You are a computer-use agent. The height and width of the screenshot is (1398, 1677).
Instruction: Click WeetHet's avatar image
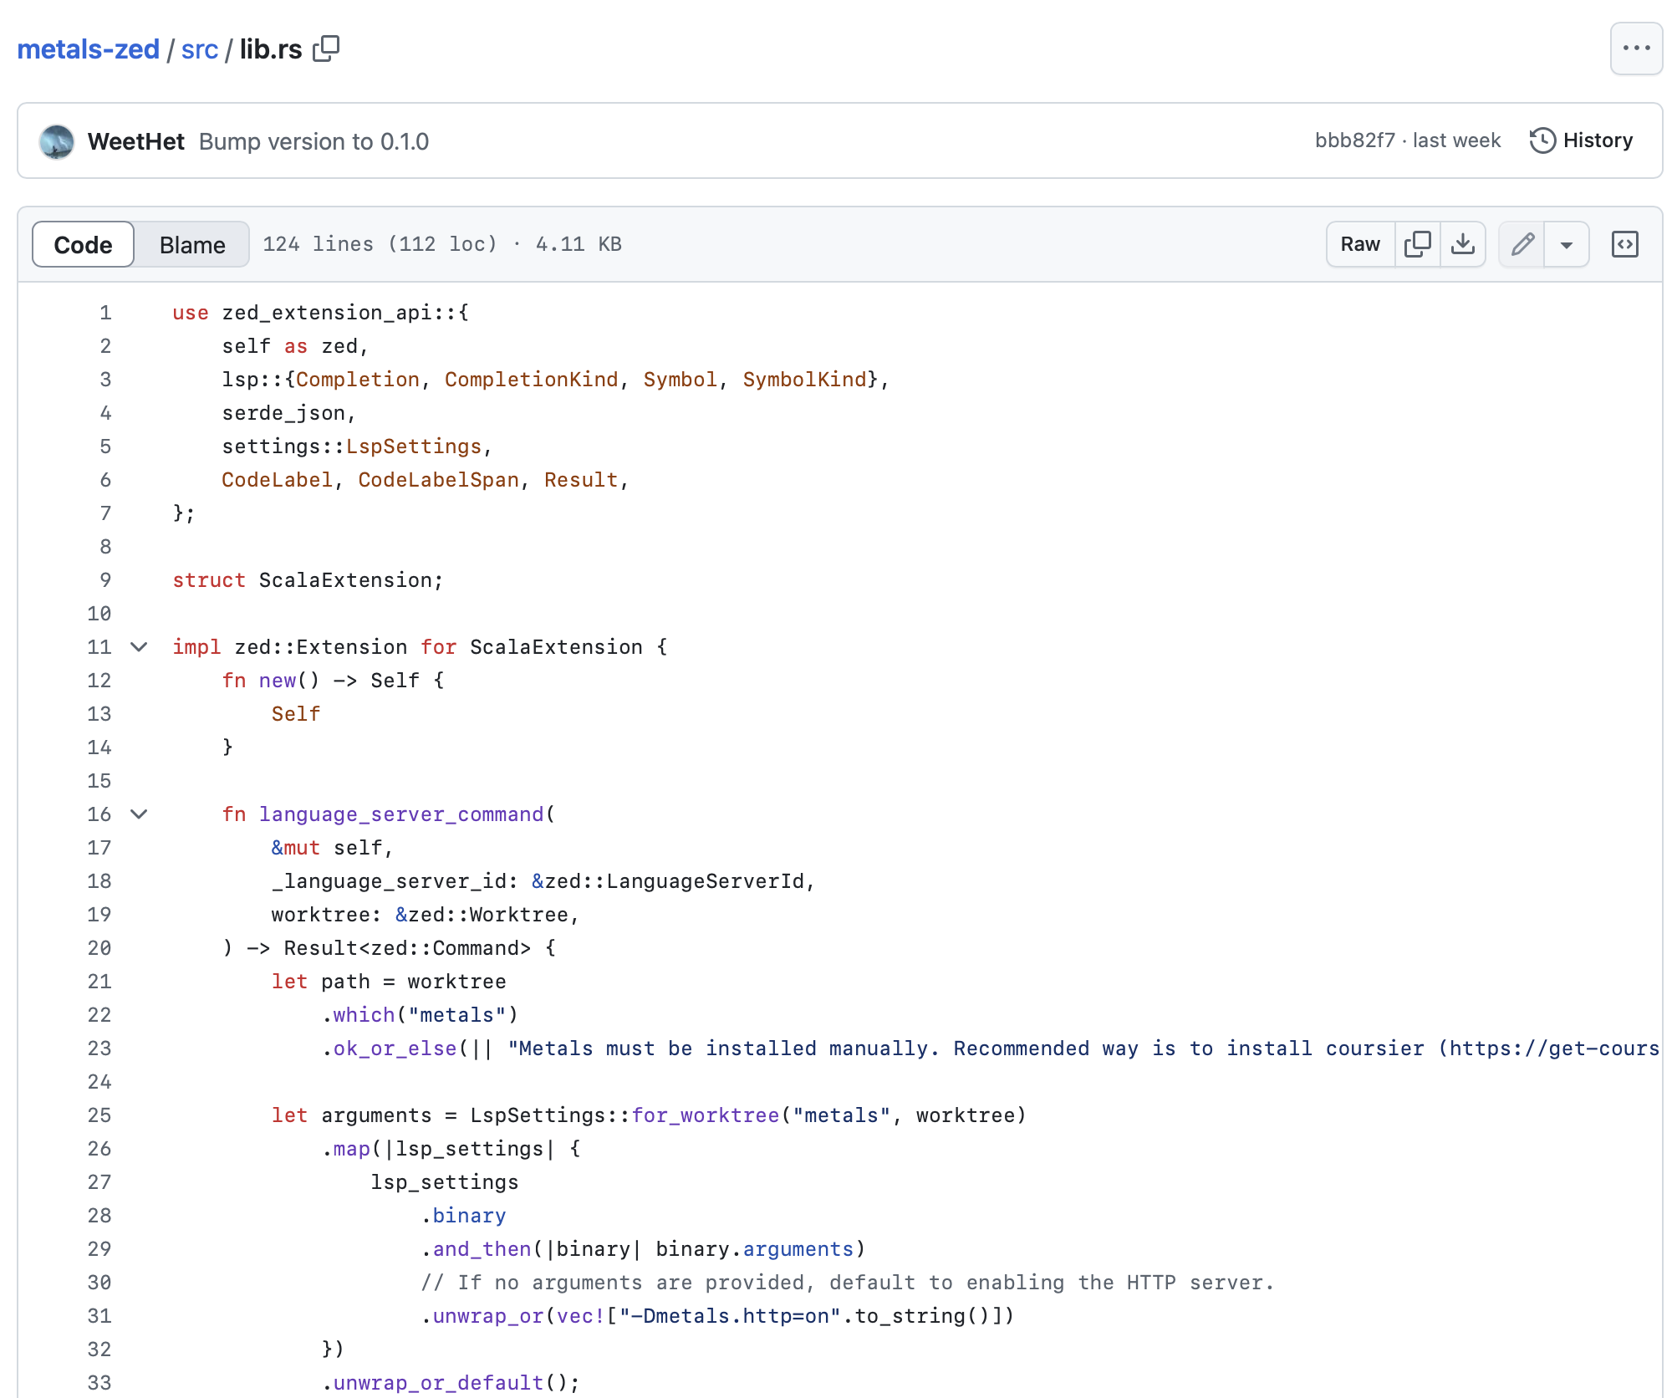(57, 141)
